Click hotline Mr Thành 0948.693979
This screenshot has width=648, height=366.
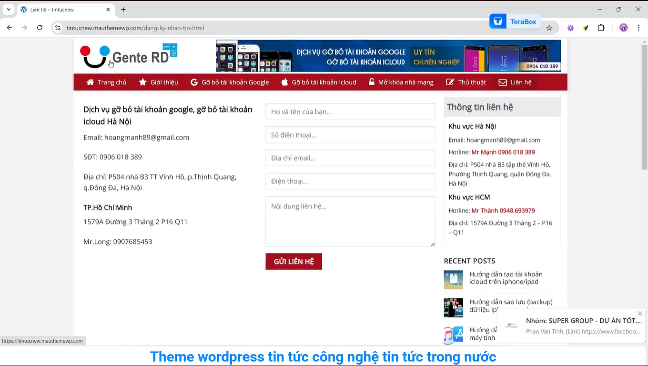tap(503, 210)
